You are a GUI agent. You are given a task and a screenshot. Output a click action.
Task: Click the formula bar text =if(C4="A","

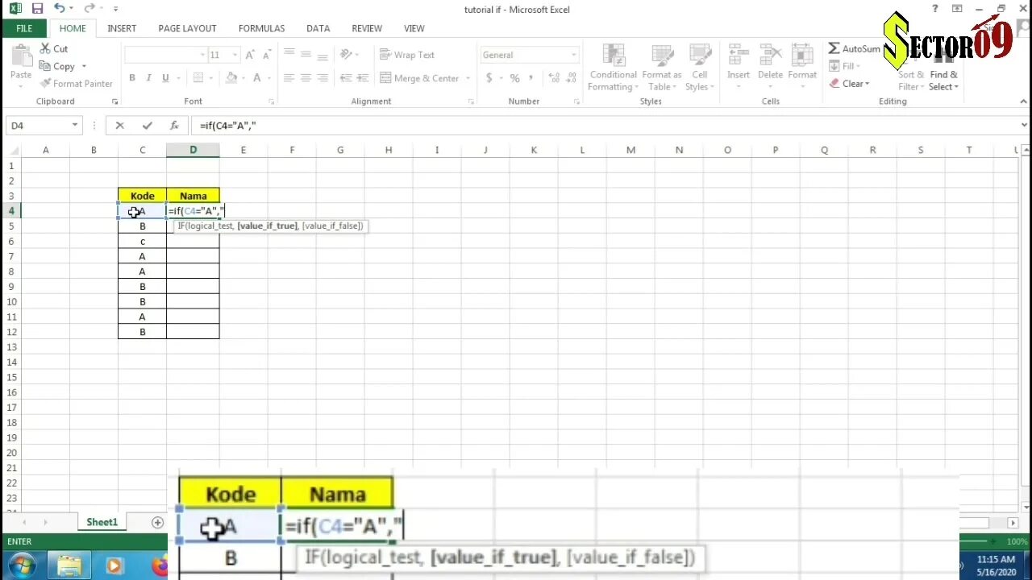228,126
